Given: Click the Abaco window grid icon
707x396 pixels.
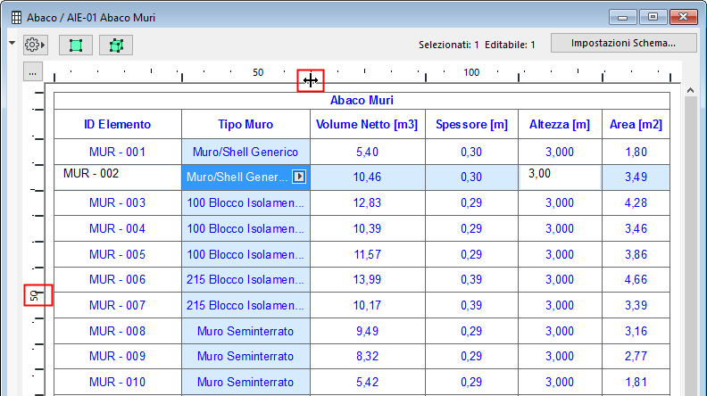Looking at the screenshot, I should coord(16,18).
